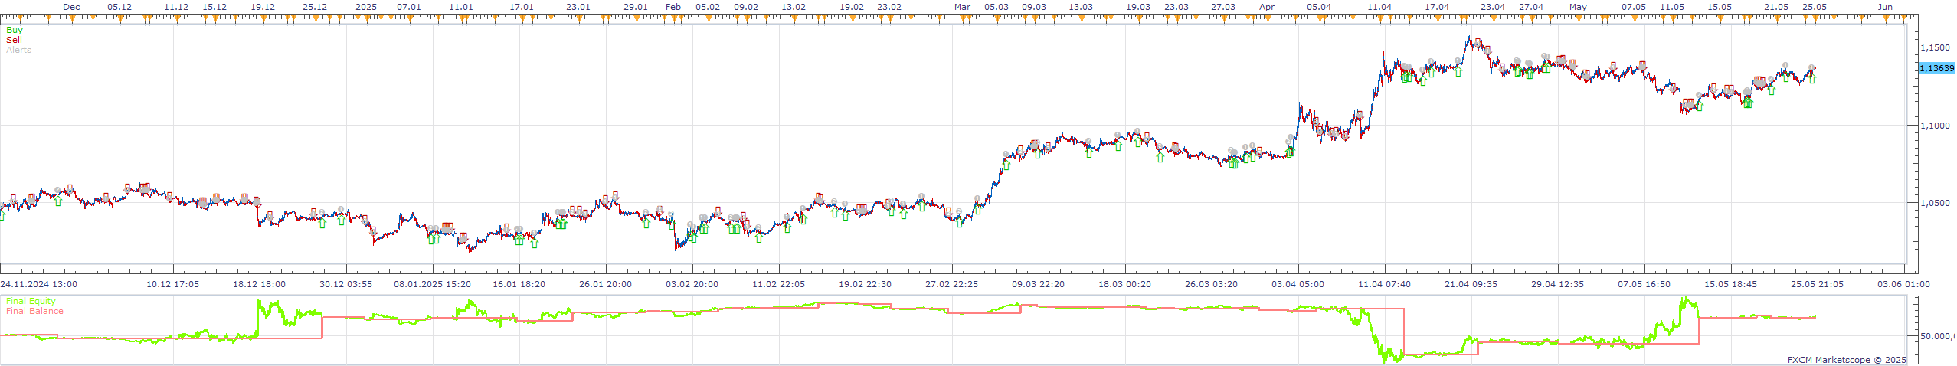Click the 23.01 top axis date
This screenshot has height=366, width=1957.
(x=578, y=7)
